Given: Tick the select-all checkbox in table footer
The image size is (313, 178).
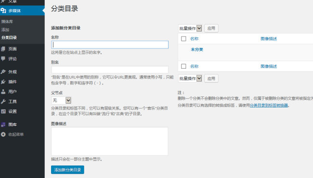Looking at the screenshot, I should point(183,66).
